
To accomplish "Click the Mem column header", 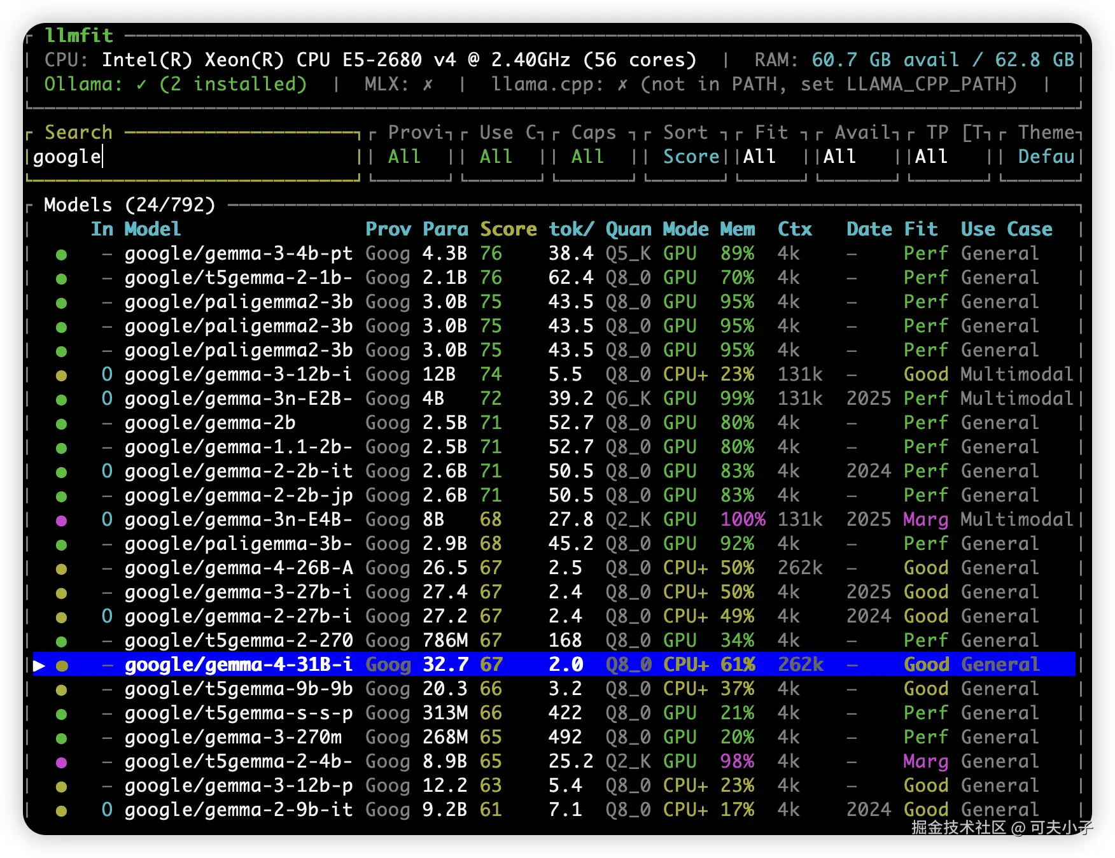I will (738, 229).
